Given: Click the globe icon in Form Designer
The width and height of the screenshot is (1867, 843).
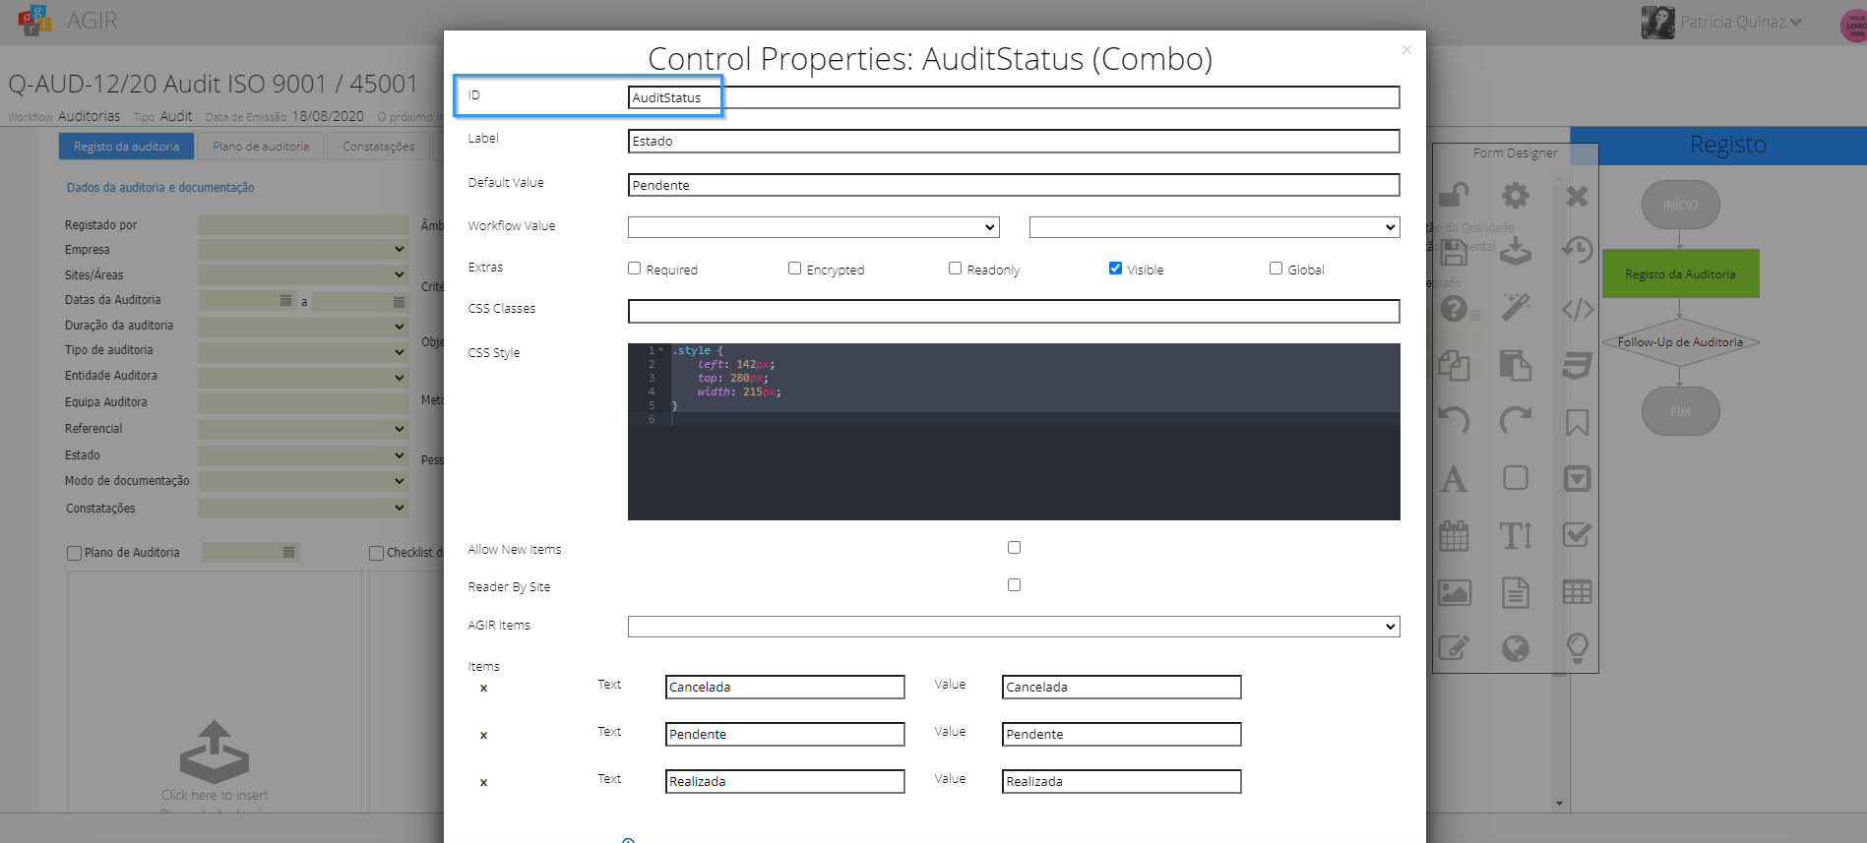Looking at the screenshot, I should pyautogui.click(x=1516, y=648).
